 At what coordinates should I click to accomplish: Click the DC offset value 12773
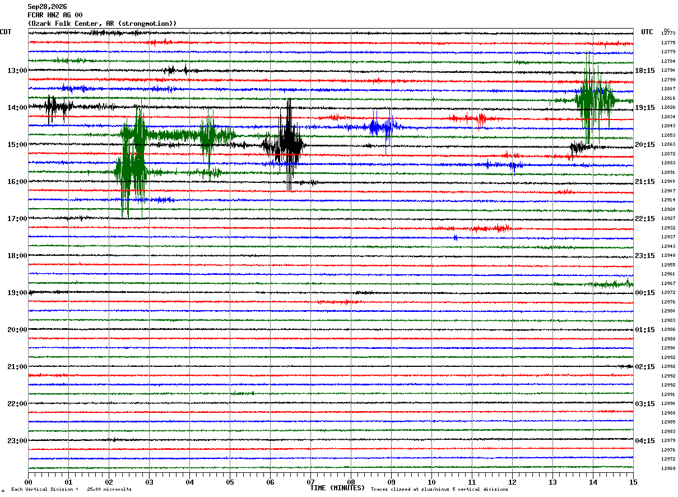click(x=668, y=34)
